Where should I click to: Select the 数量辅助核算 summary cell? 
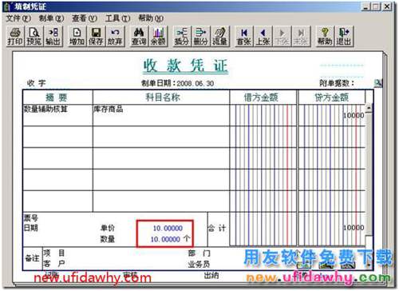point(58,115)
